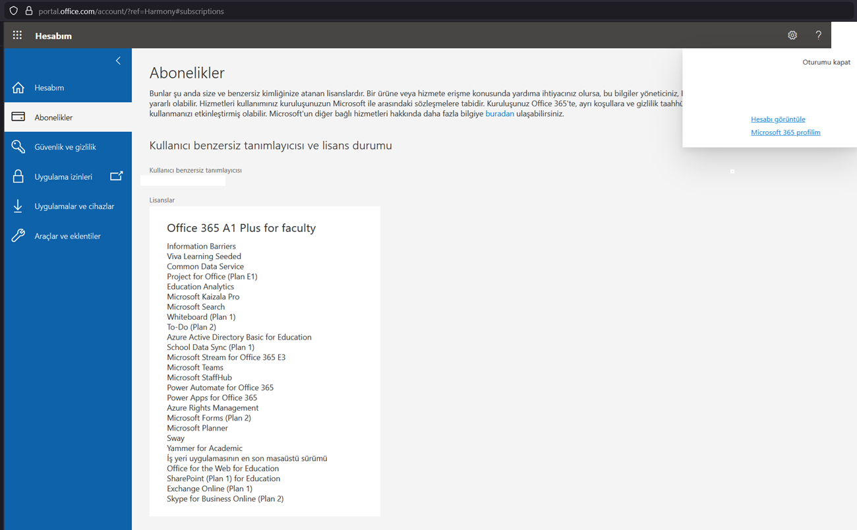Click the Microsoft Kaizala Pro entry
The image size is (857, 530).
click(203, 297)
